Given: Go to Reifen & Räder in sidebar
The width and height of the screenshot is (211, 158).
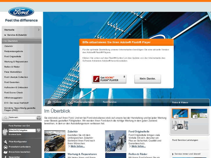Looking at the screenshot, I should click(12, 67).
